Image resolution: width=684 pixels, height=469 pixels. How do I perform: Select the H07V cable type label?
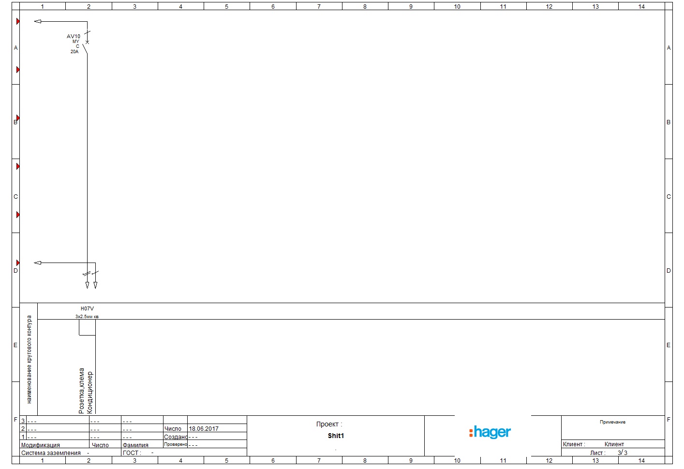[87, 308]
